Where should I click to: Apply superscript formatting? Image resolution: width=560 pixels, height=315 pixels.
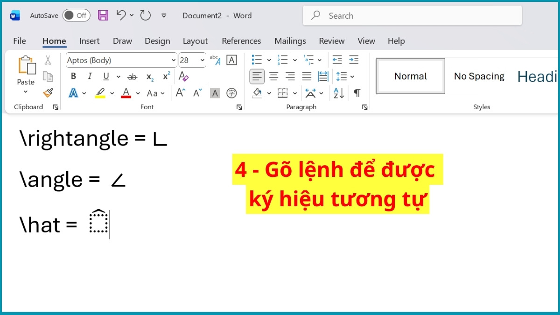pos(166,76)
